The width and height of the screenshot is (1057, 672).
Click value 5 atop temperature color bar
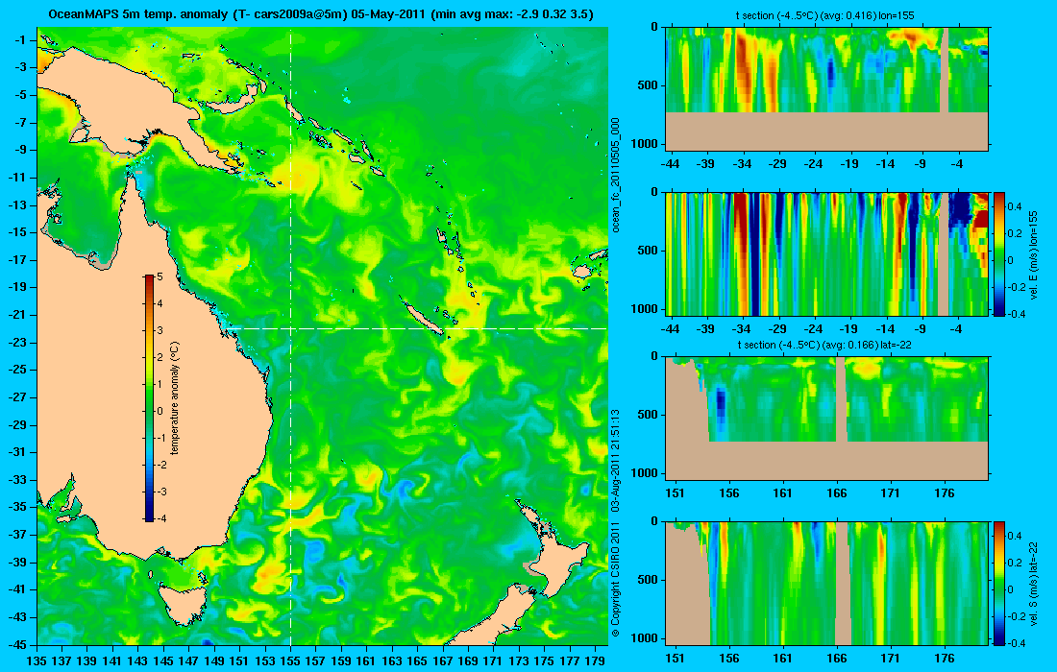(x=160, y=276)
